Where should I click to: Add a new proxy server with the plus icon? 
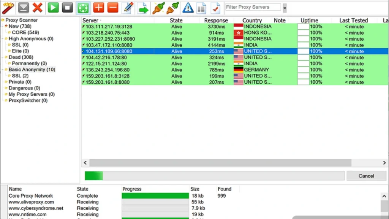pos(98,7)
